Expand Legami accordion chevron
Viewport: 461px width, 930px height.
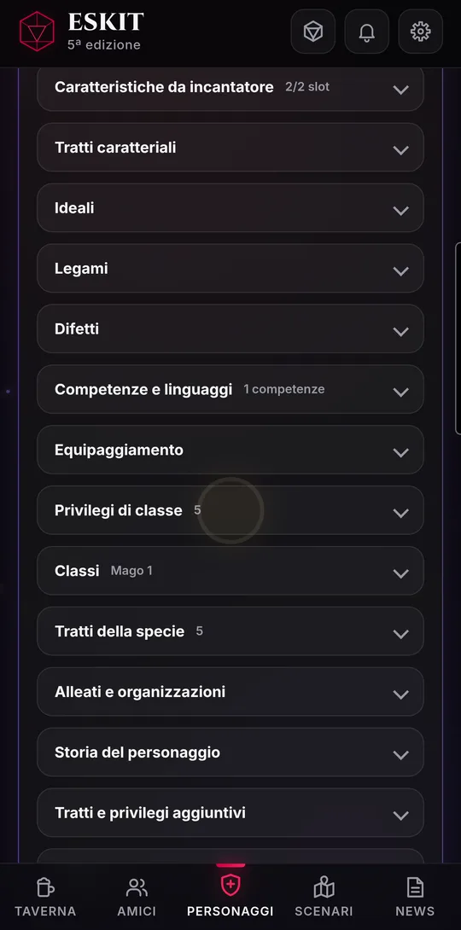click(x=401, y=271)
